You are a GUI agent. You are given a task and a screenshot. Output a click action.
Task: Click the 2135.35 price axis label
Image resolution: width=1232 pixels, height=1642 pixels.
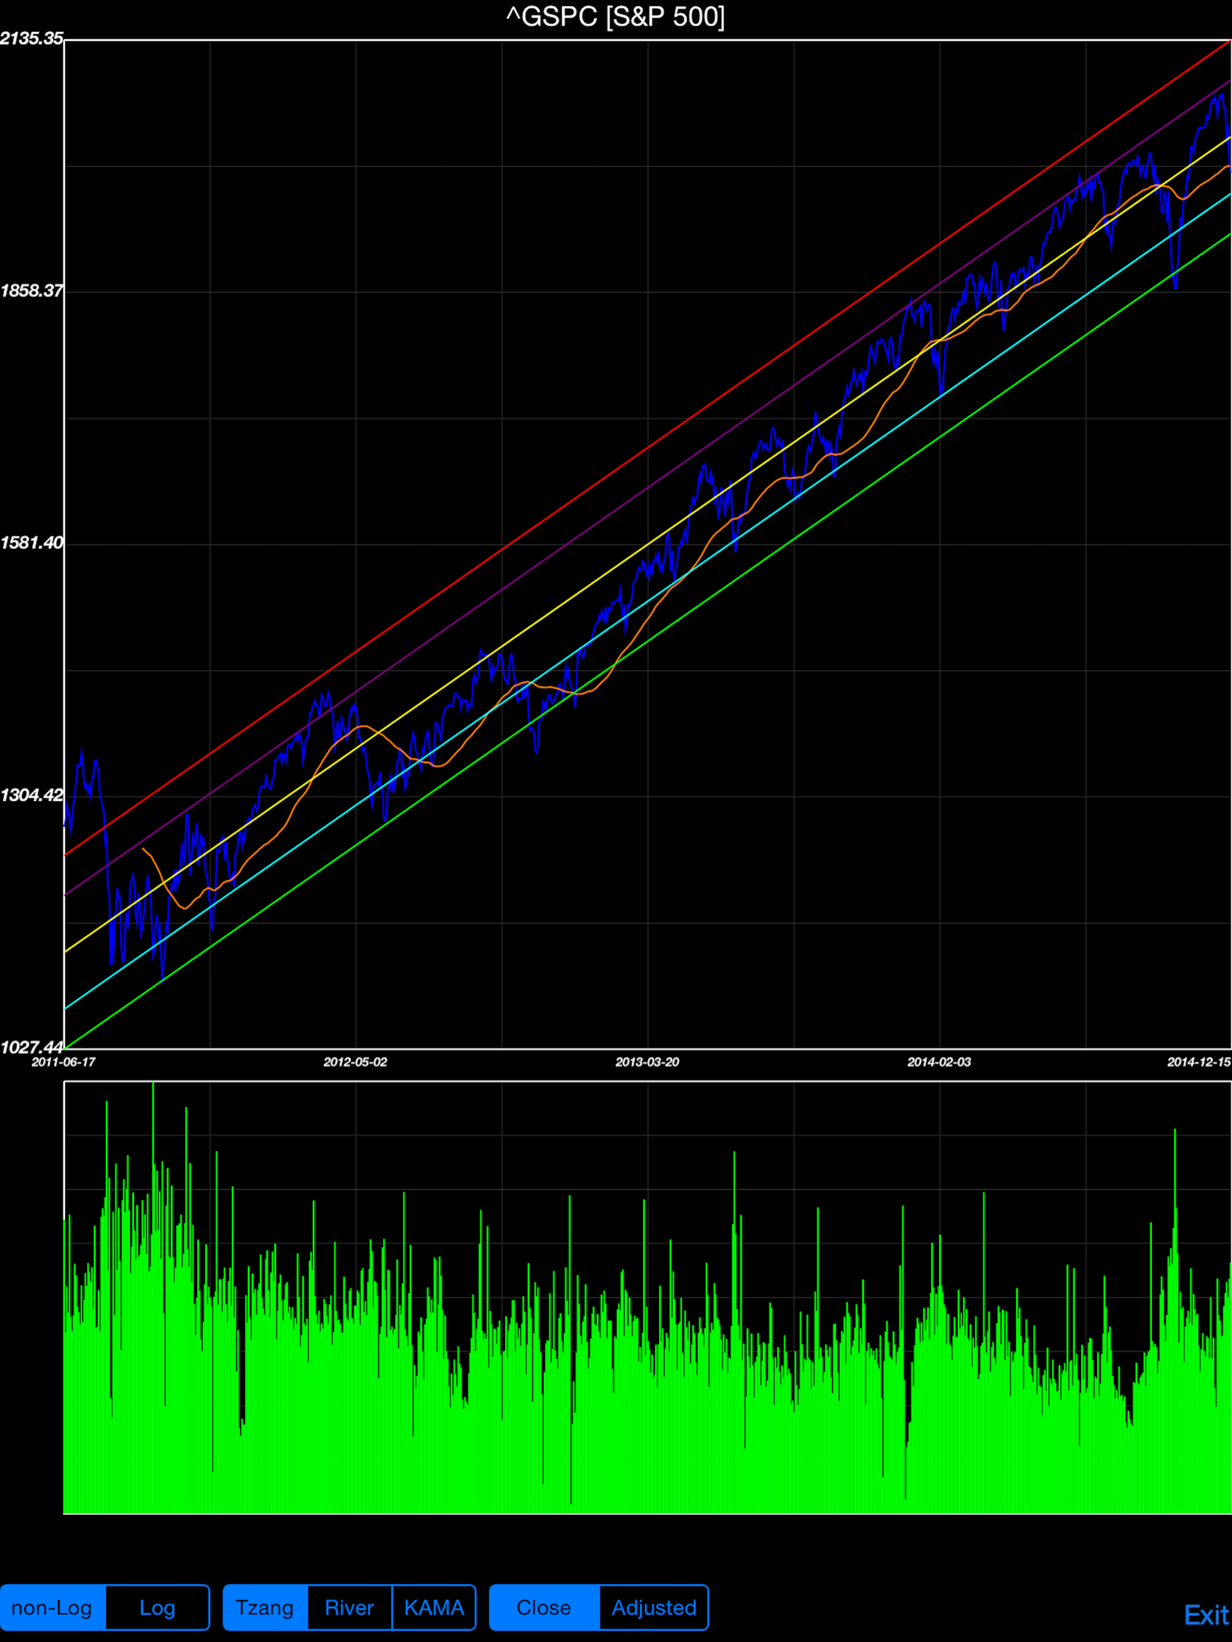point(31,39)
